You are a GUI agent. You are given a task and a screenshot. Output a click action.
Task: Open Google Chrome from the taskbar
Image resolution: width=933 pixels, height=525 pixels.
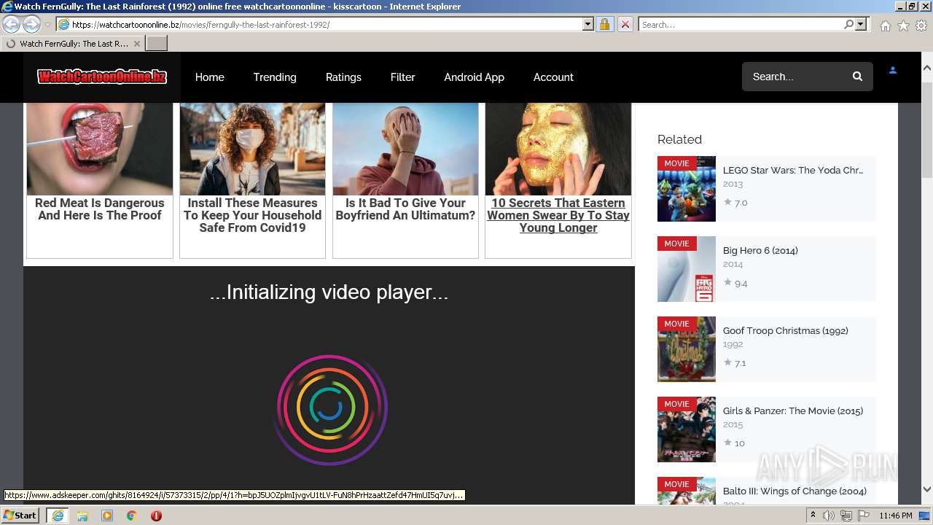tap(132, 516)
